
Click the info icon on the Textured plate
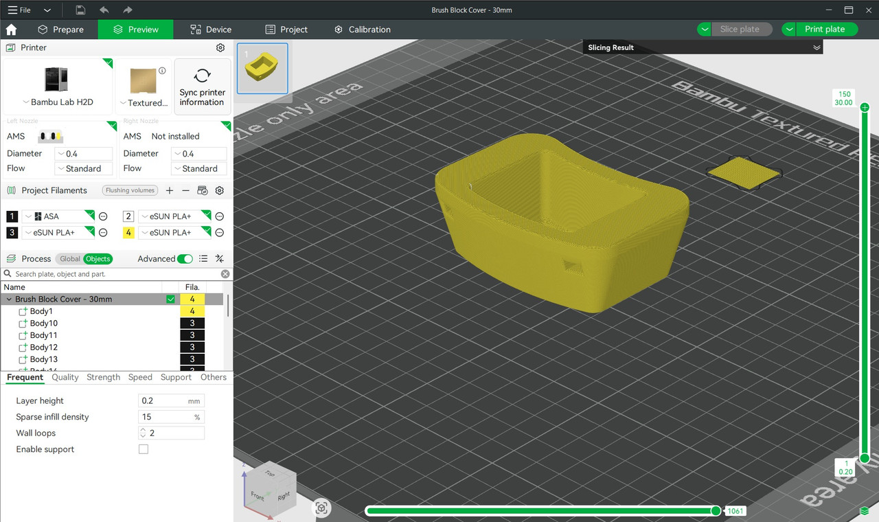click(x=162, y=71)
